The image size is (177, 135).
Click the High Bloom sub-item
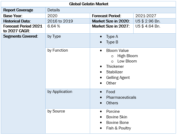point(127,56)
